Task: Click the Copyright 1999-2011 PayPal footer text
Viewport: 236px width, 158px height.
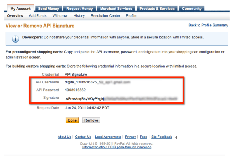Action: pyautogui.click(x=116, y=143)
